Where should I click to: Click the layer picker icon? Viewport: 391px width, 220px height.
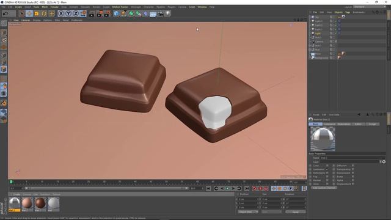tap(384, 162)
